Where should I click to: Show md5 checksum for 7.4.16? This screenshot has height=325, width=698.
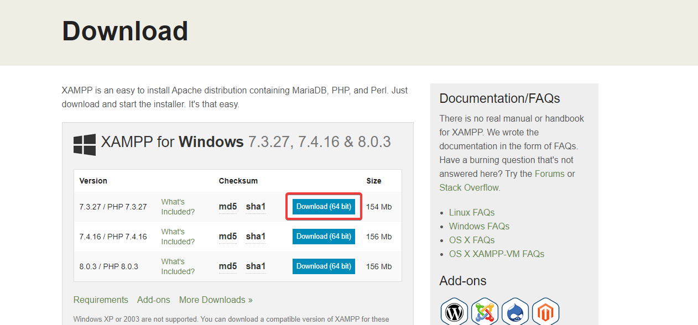coord(228,237)
